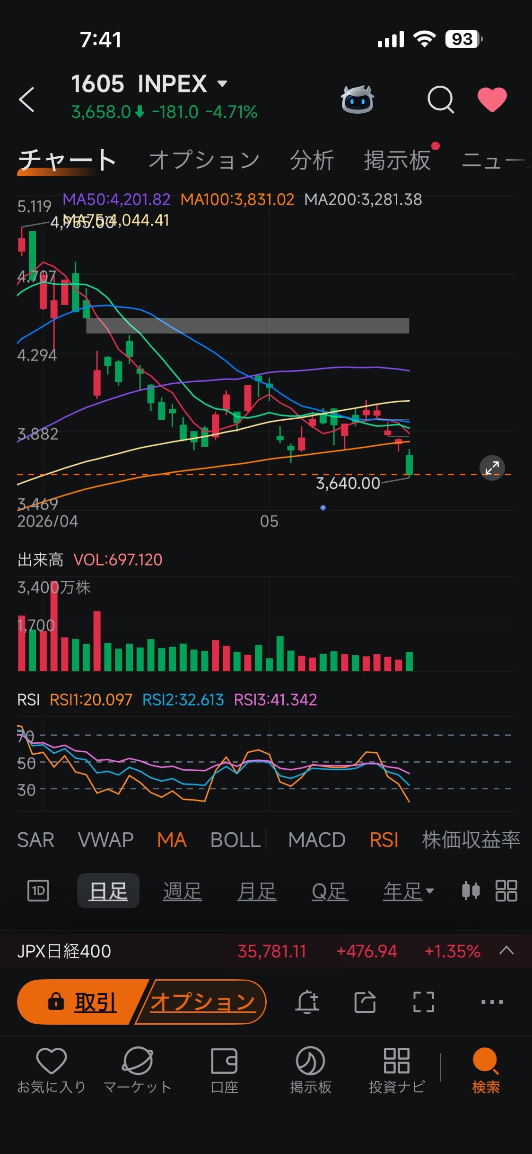Add a price alert with the bell icon
Image resolution: width=532 pixels, height=1154 pixels.
(307, 1002)
